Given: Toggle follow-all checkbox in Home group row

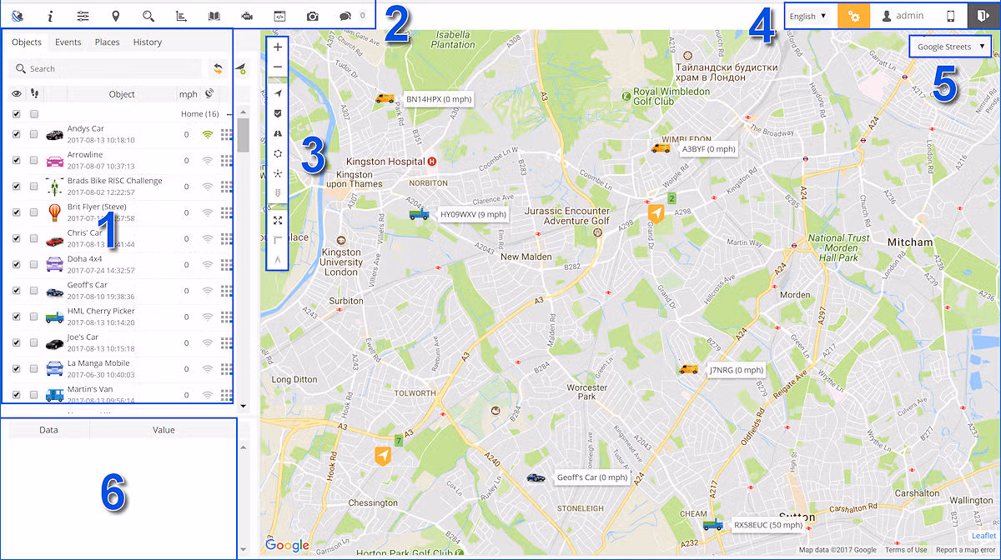Looking at the screenshot, I should [33, 114].
